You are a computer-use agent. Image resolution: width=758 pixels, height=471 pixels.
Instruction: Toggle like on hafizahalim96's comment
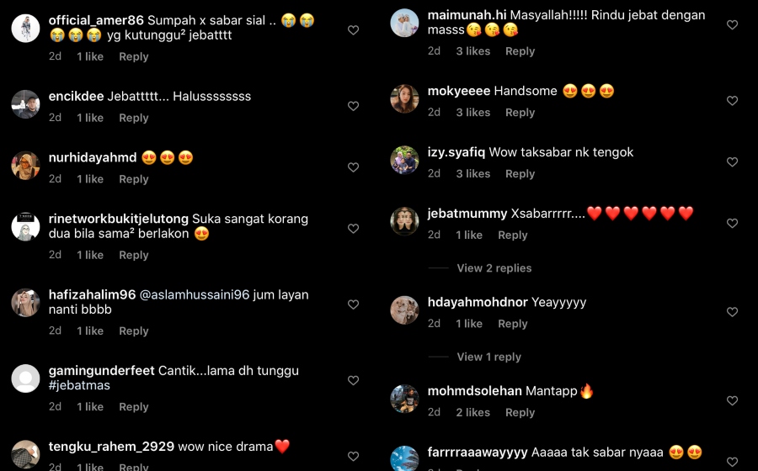[354, 304]
